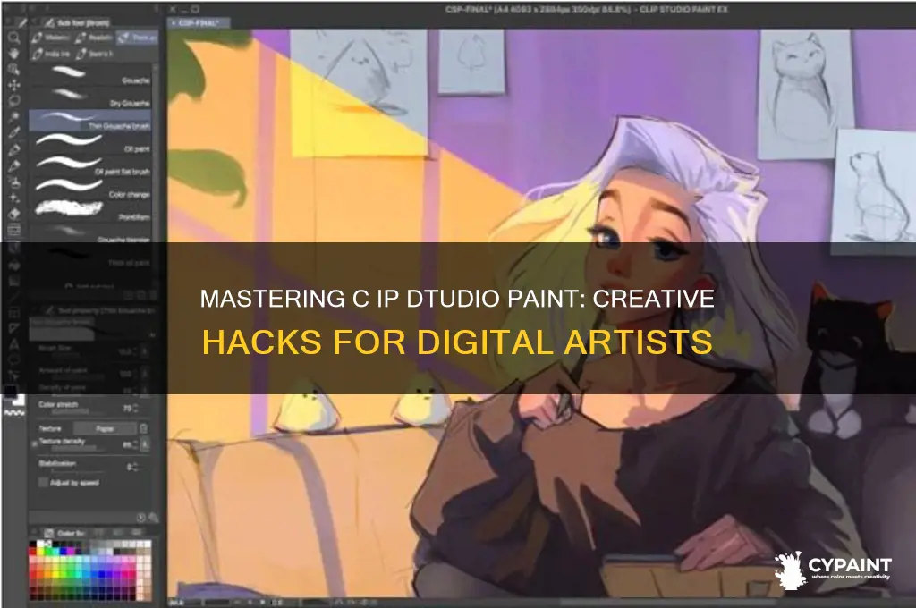916x608 pixels.
Task: Select the Eyedropper tool in left toolbar
Action: click(x=14, y=133)
